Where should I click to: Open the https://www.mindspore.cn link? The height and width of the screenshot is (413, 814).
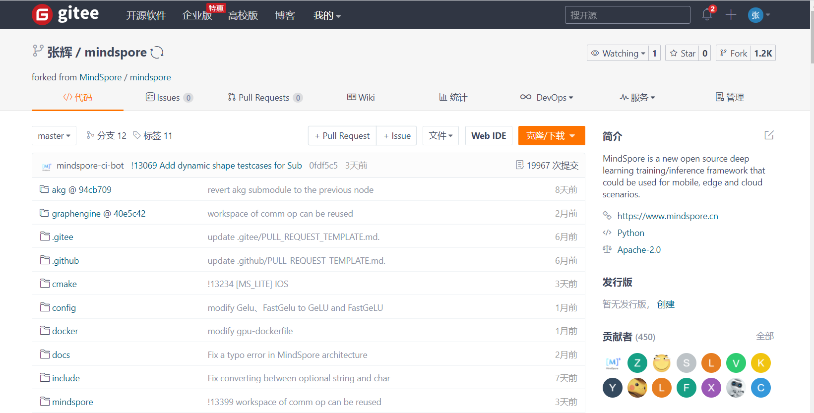[668, 216]
